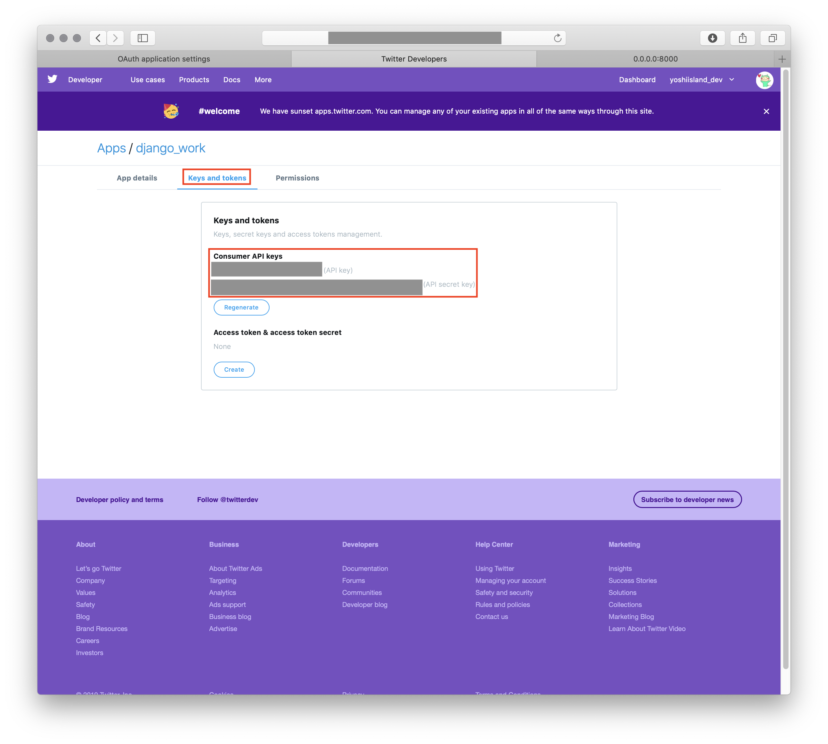Screen dimensions: 828x744
Task: Click the Safari address bar
Action: 414,38
